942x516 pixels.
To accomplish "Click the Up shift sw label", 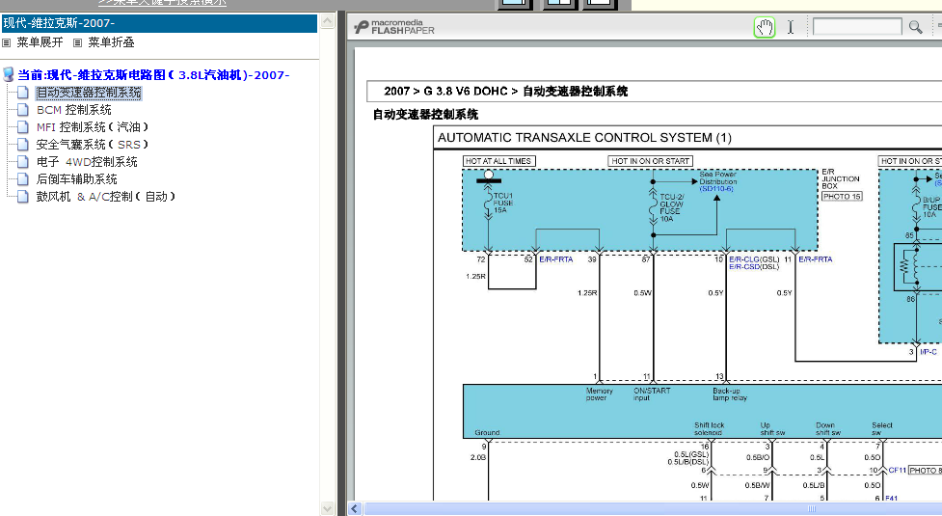I will (x=772, y=429).
